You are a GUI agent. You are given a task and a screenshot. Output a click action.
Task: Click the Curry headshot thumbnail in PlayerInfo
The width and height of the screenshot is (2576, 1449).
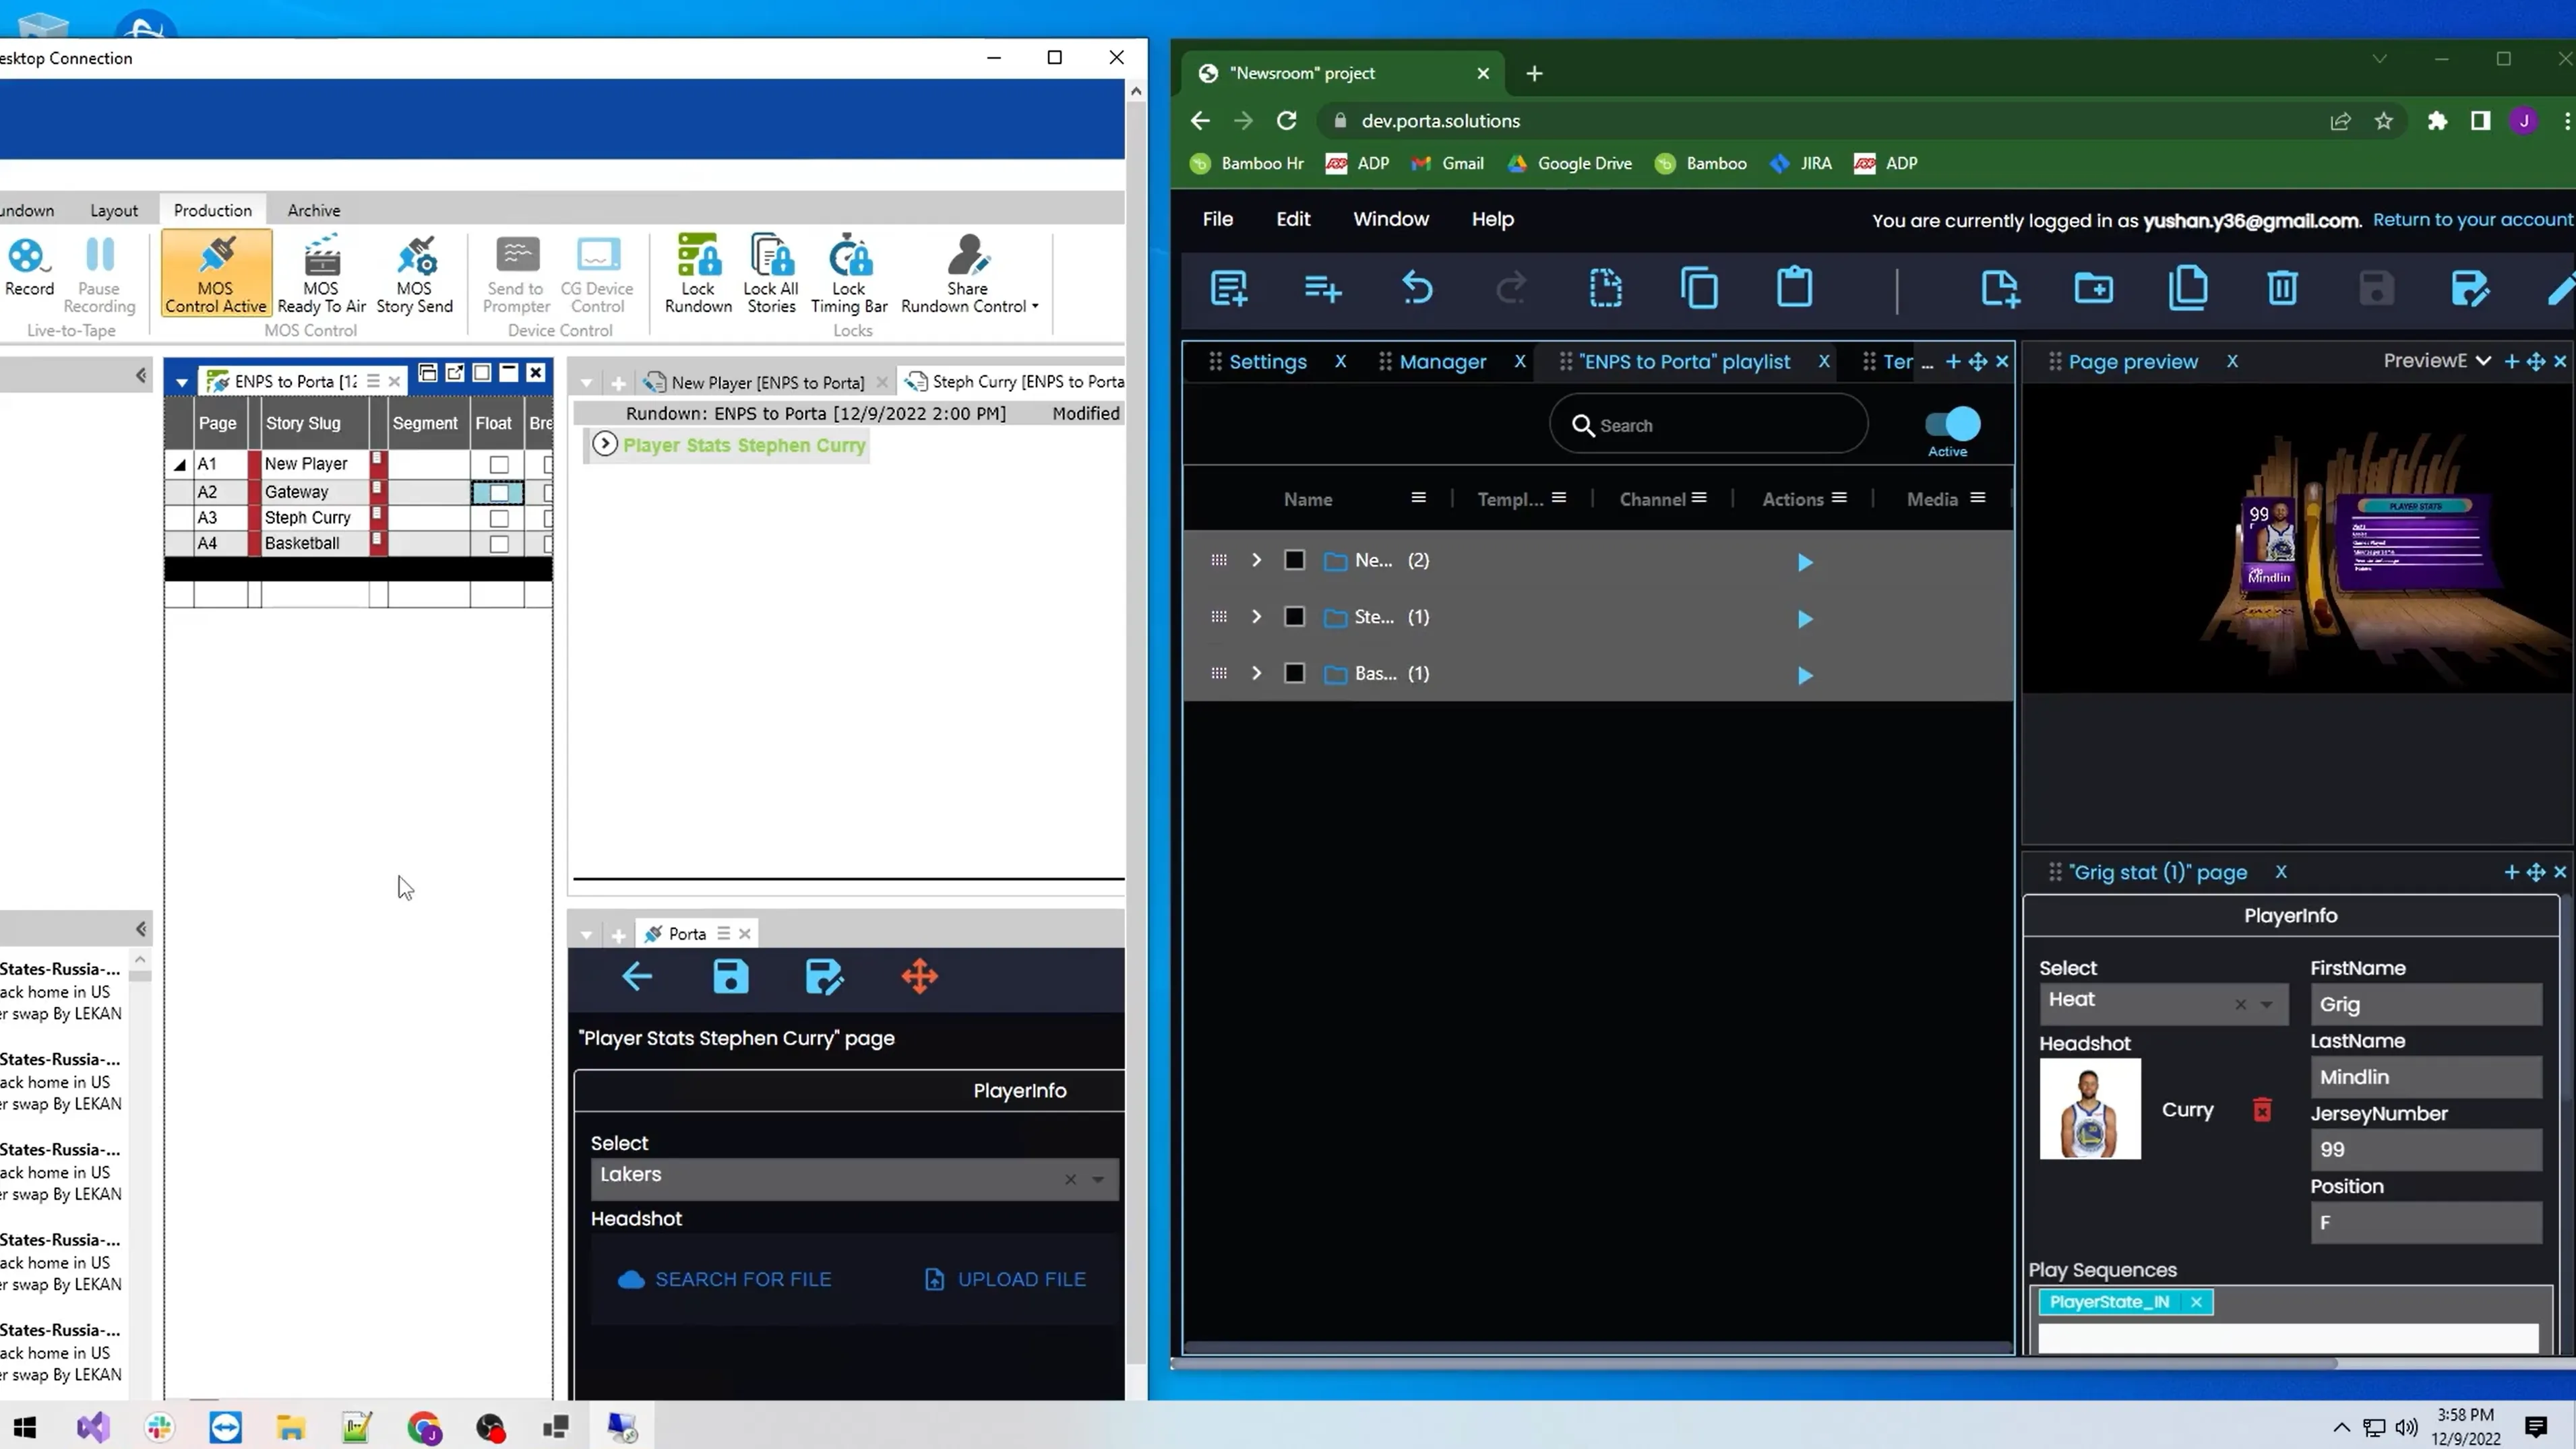(2091, 1109)
